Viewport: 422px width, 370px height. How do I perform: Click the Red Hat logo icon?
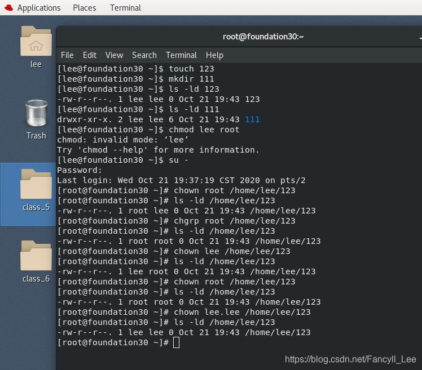coord(8,8)
